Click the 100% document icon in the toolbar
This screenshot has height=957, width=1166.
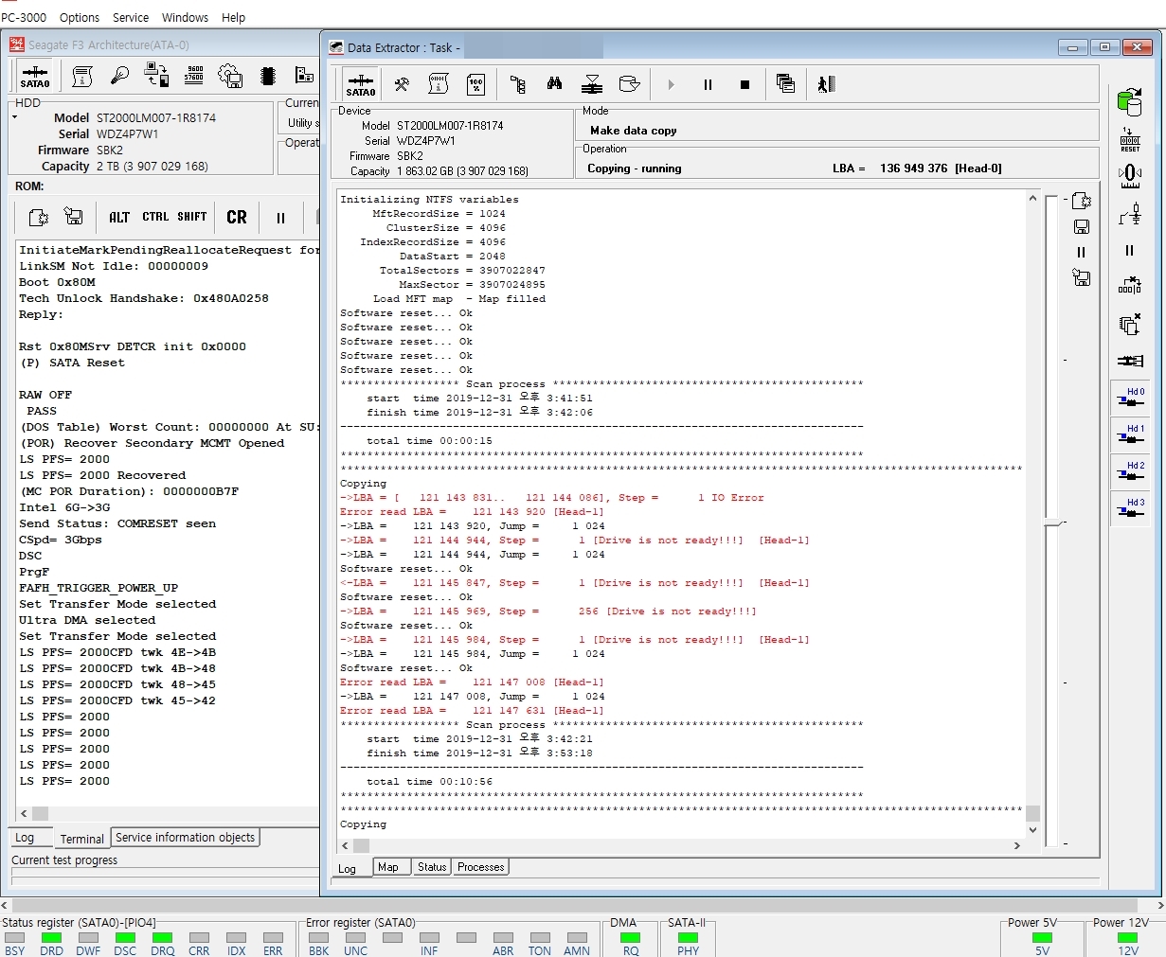[x=476, y=84]
